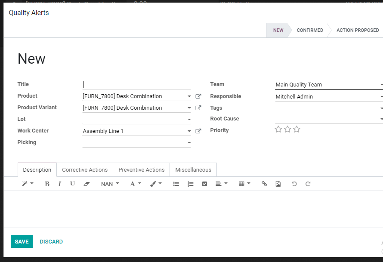Open the Team field showing Main Quality Team

coord(329,85)
